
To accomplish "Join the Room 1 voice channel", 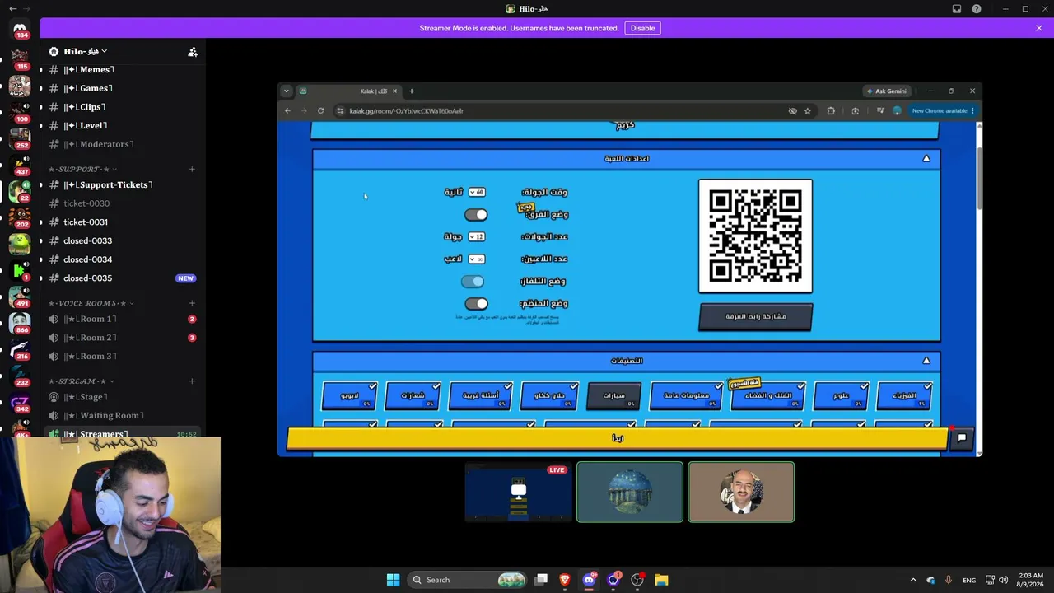I will pyautogui.click(x=122, y=319).
